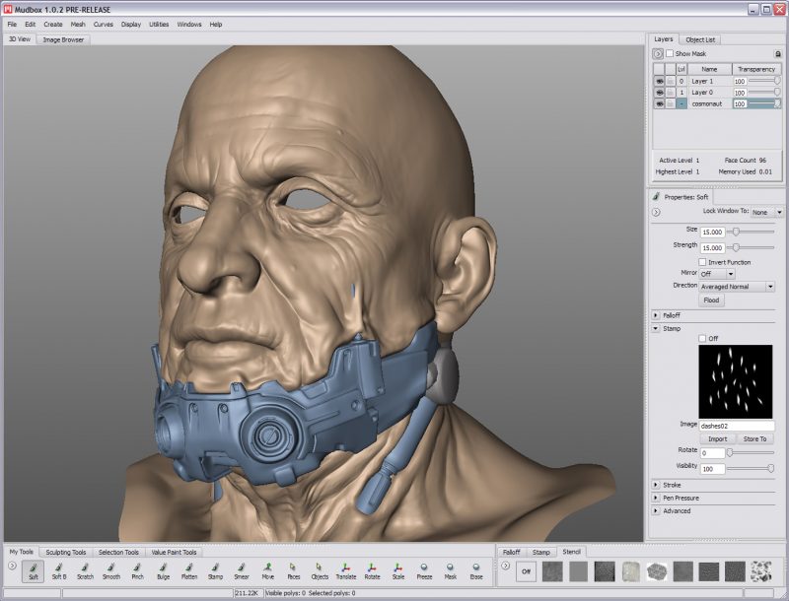
Task: Choose the Freeze tool
Action: [423, 569]
